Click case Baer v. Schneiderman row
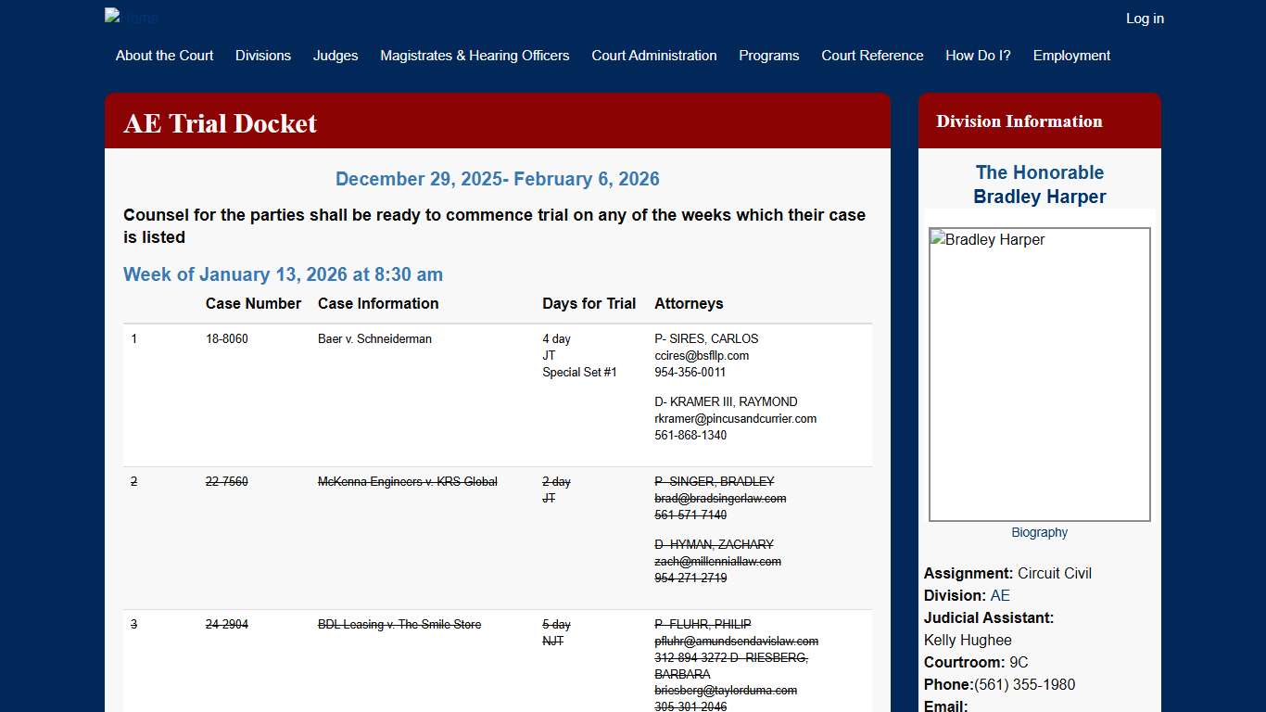 (x=374, y=338)
